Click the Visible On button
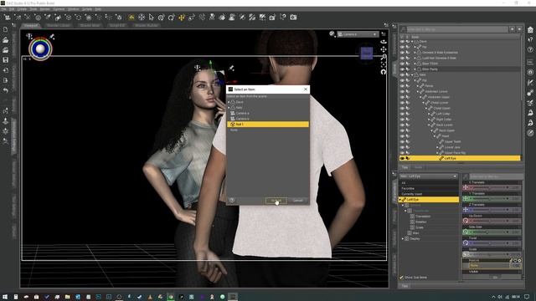 [x=495, y=277]
